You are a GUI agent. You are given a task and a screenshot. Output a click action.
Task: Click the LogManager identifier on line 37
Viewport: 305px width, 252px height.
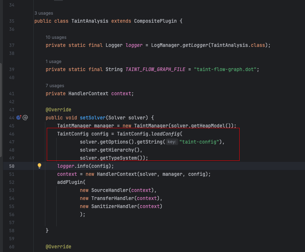[x=165, y=45]
